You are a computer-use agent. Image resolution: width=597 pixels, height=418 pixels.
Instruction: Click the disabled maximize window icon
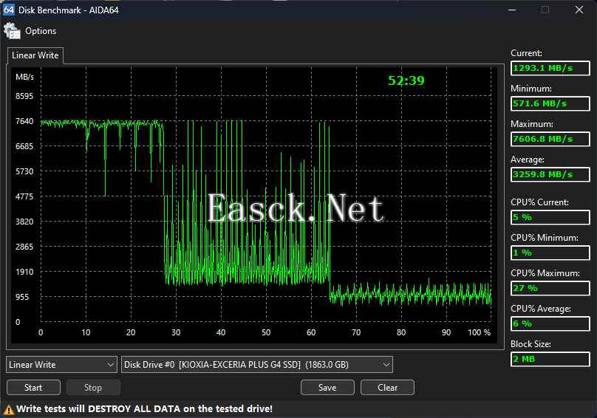[545, 10]
